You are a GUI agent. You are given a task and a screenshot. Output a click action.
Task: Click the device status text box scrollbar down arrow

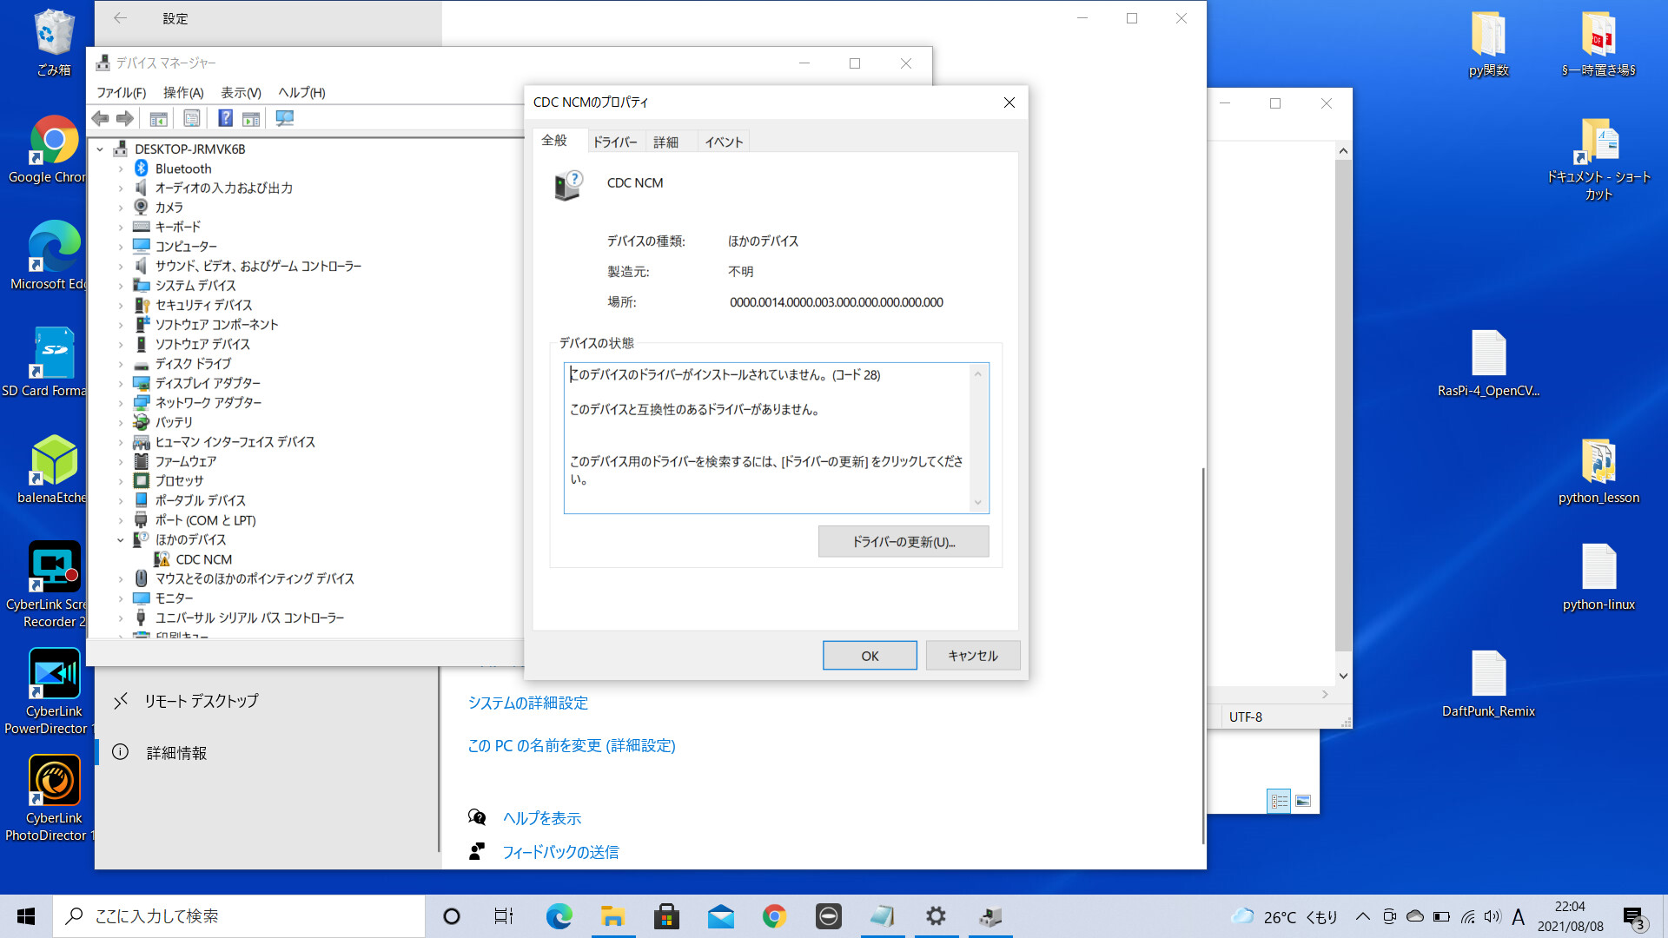pos(977,503)
